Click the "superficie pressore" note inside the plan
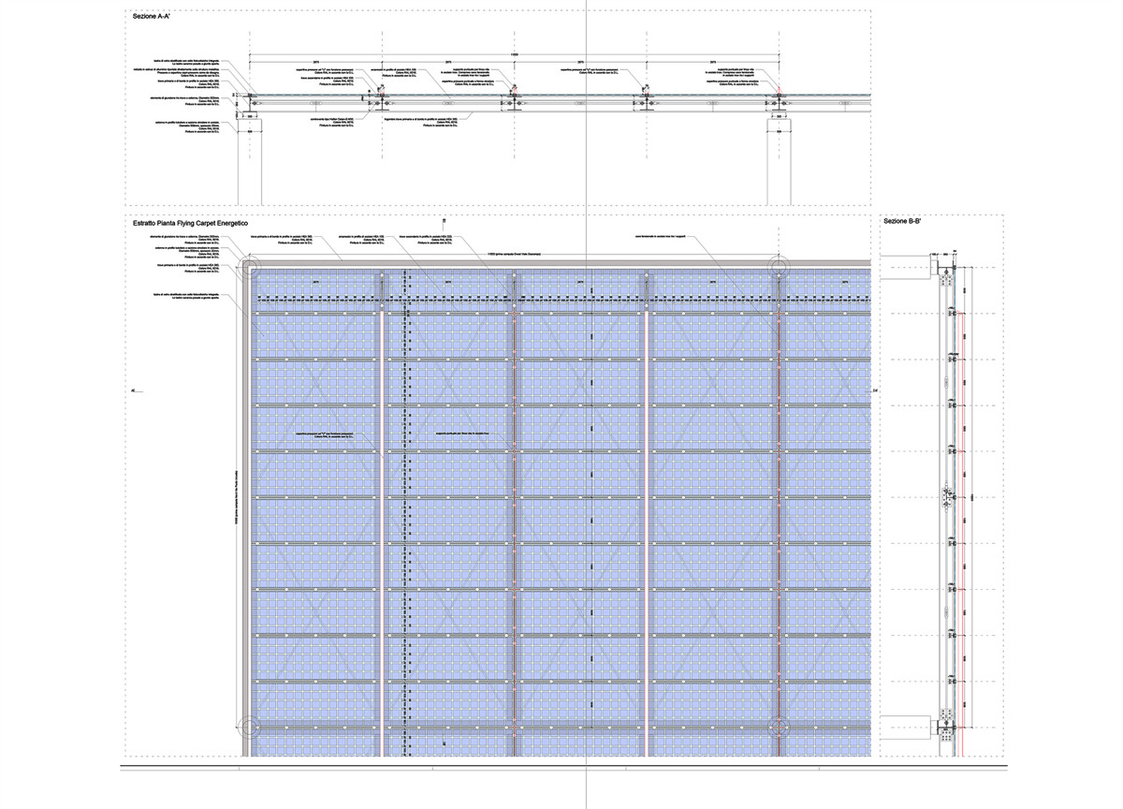Viewport: 1123px width, 809px height. 325,435
